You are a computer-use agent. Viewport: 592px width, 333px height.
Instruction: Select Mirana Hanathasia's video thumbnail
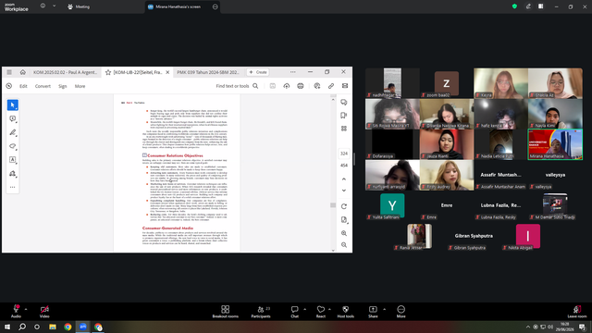555,144
